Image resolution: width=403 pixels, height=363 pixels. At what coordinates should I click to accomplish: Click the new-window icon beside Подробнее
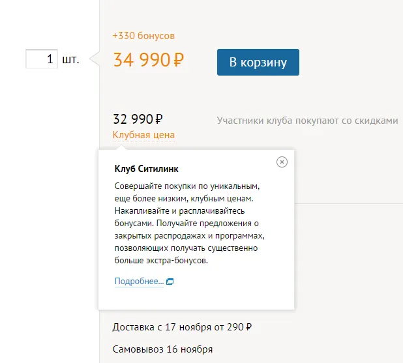[170, 282]
